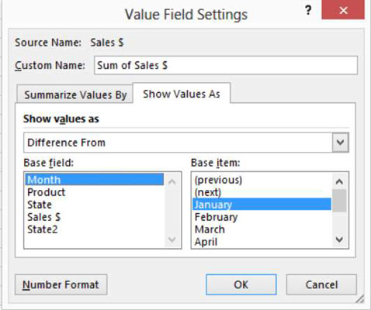Choose March as base item
371x310 pixels.
[x=262, y=229]
